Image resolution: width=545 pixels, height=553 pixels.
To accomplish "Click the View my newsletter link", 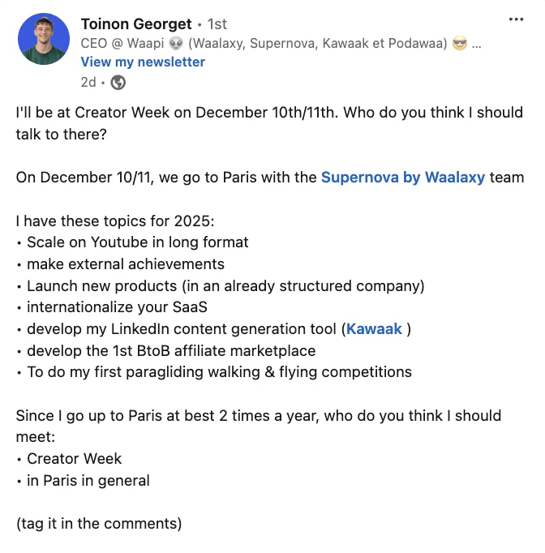I will 143,62.
